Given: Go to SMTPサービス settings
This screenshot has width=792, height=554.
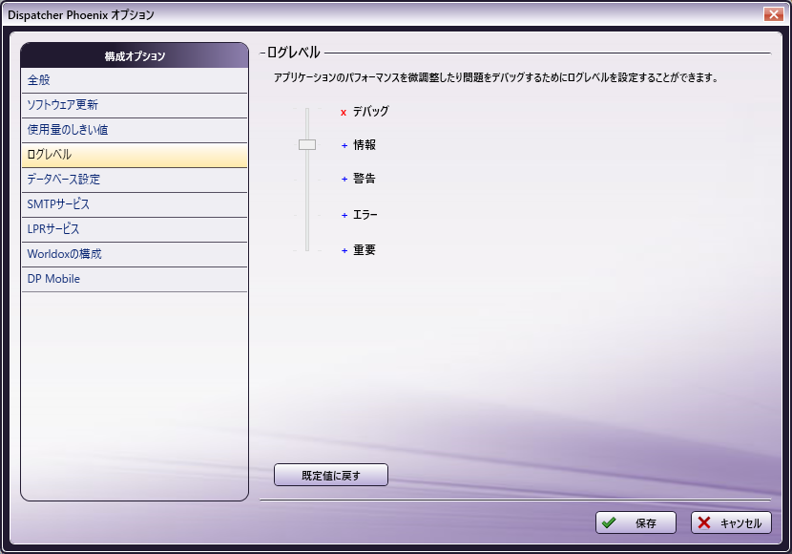Looking at the screenshot, I should click(135, 204).
